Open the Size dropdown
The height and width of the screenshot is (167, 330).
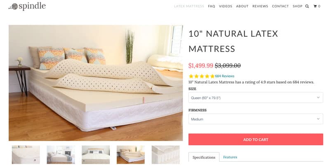coord(256,98)
